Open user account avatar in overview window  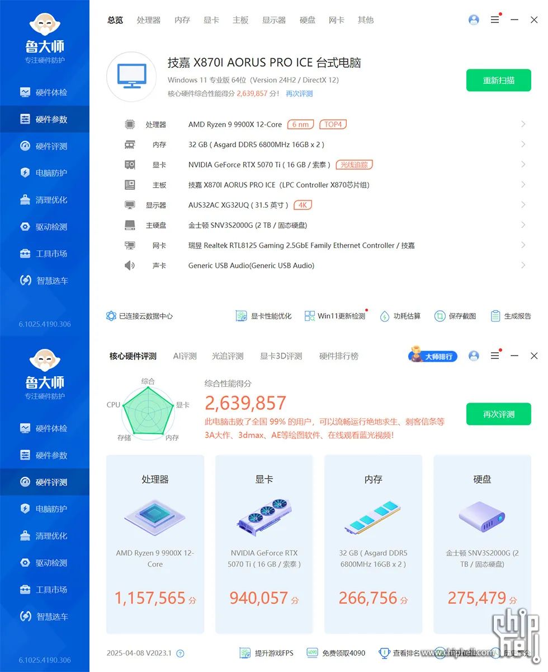(474, 20)
